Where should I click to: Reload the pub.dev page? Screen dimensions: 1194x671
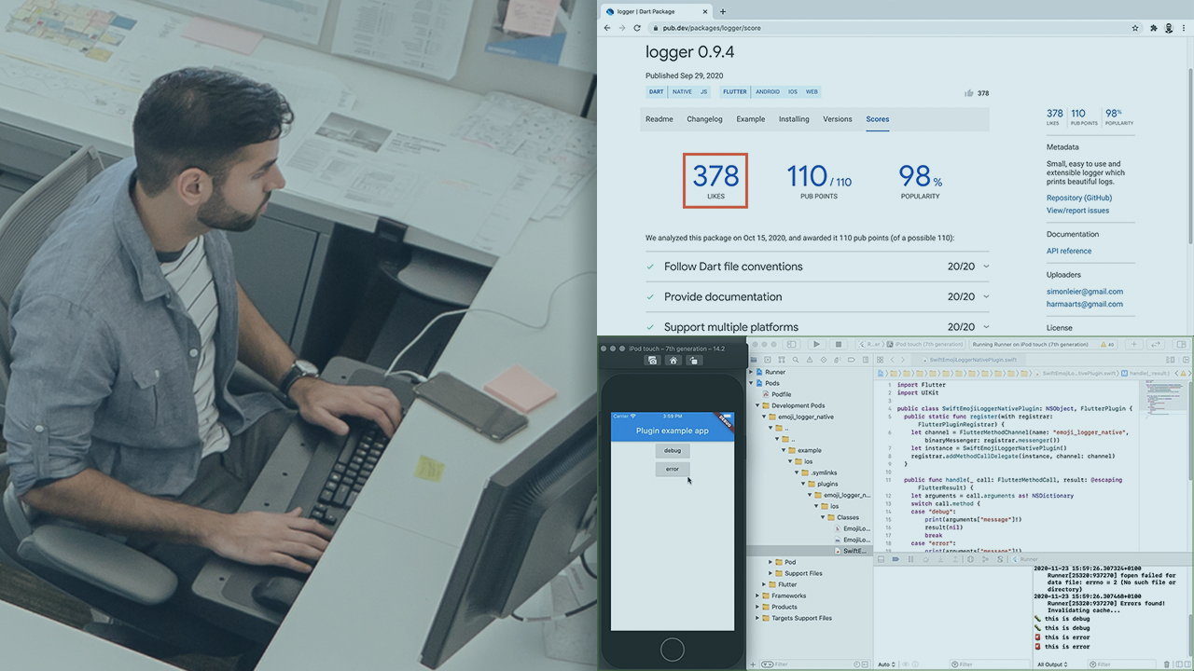coord(637,28)
